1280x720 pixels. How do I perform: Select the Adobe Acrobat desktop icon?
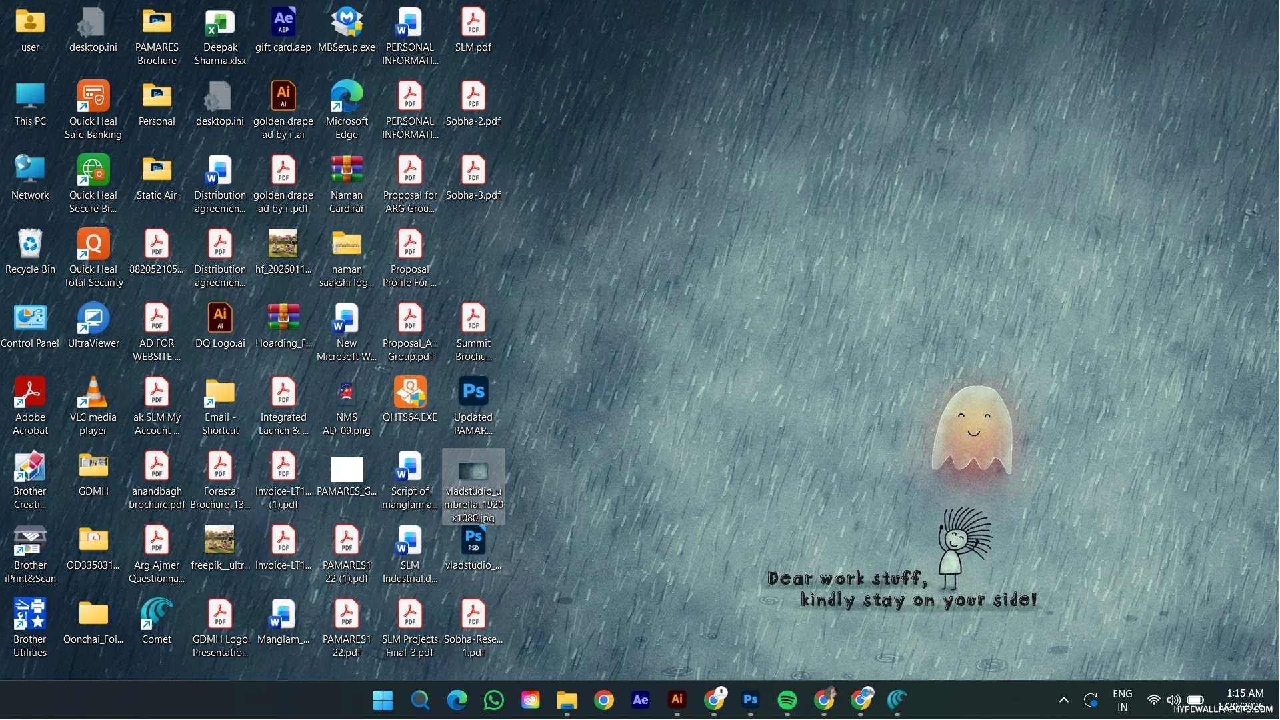tap(30, 393)
